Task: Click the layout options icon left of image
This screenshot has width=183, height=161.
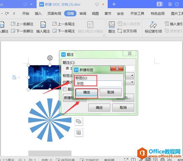Action: coord(14,77)
